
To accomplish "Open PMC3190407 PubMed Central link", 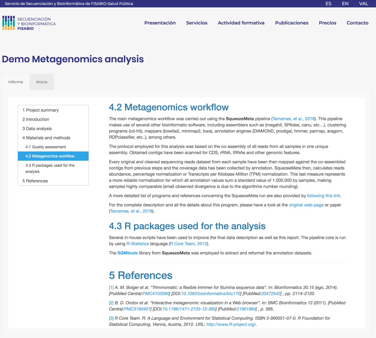I will point(137,309).
